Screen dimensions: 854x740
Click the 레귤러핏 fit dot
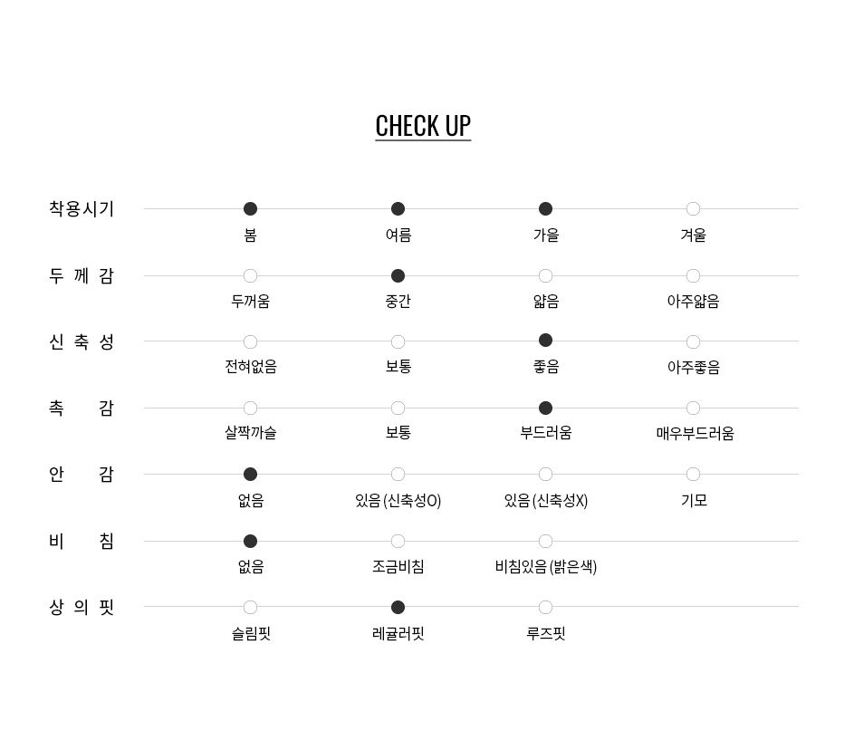coord(398,608)
